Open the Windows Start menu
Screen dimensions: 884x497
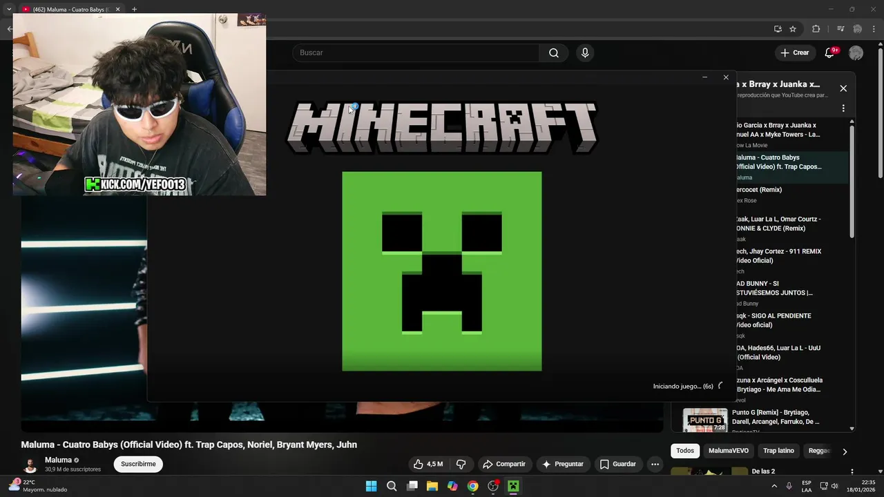[x=371, y=486]
